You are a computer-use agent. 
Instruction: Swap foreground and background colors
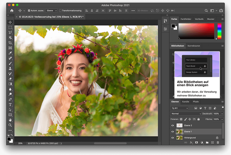12,135
